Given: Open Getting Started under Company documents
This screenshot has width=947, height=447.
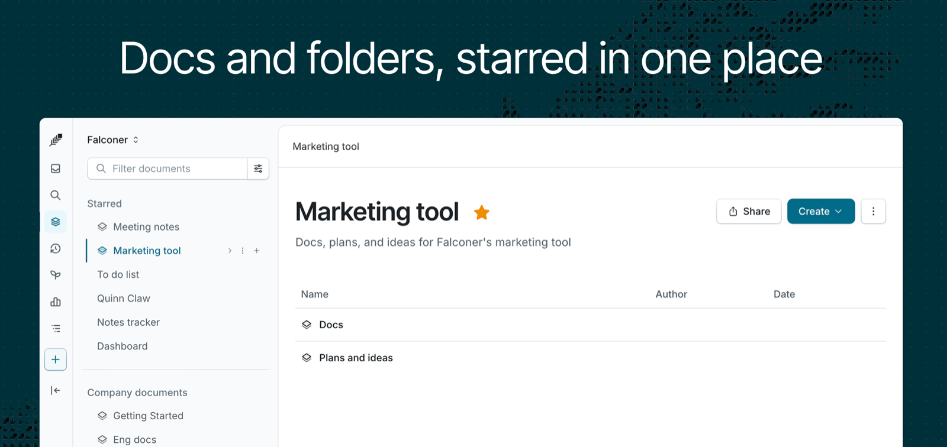Looking at the screenshot, I should point(148,416).
